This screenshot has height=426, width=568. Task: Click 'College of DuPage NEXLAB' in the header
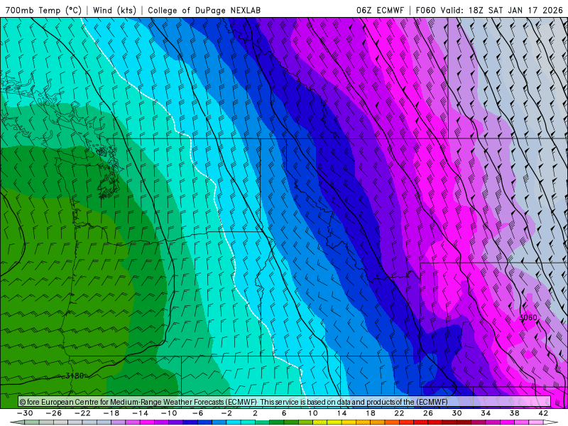(204, 10)
